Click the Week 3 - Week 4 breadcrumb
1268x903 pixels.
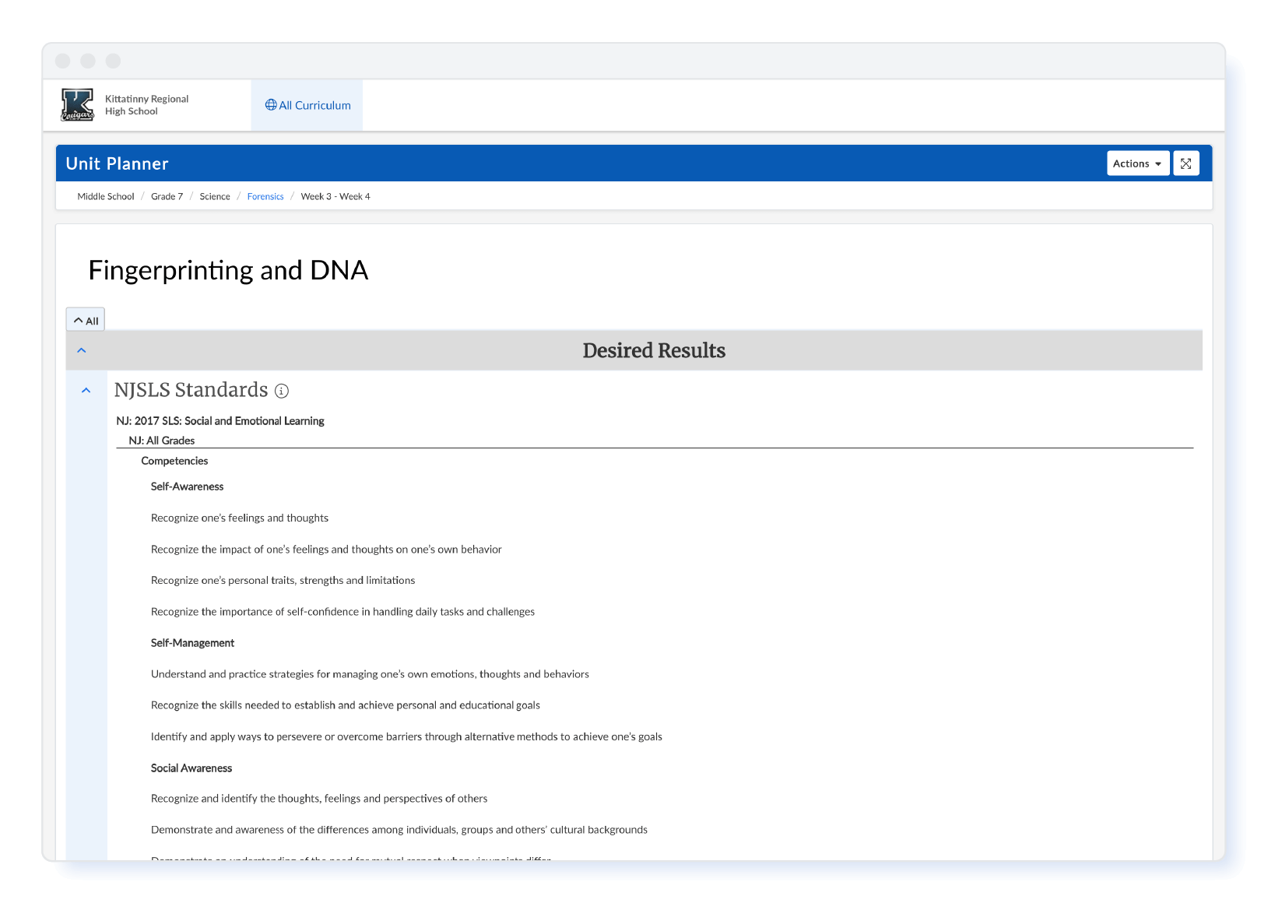point(335,196)
